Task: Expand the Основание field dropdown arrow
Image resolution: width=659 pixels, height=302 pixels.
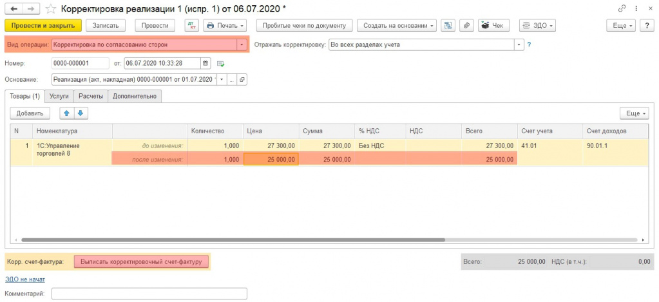Action: pyautogui.click(x=222, y=79)
